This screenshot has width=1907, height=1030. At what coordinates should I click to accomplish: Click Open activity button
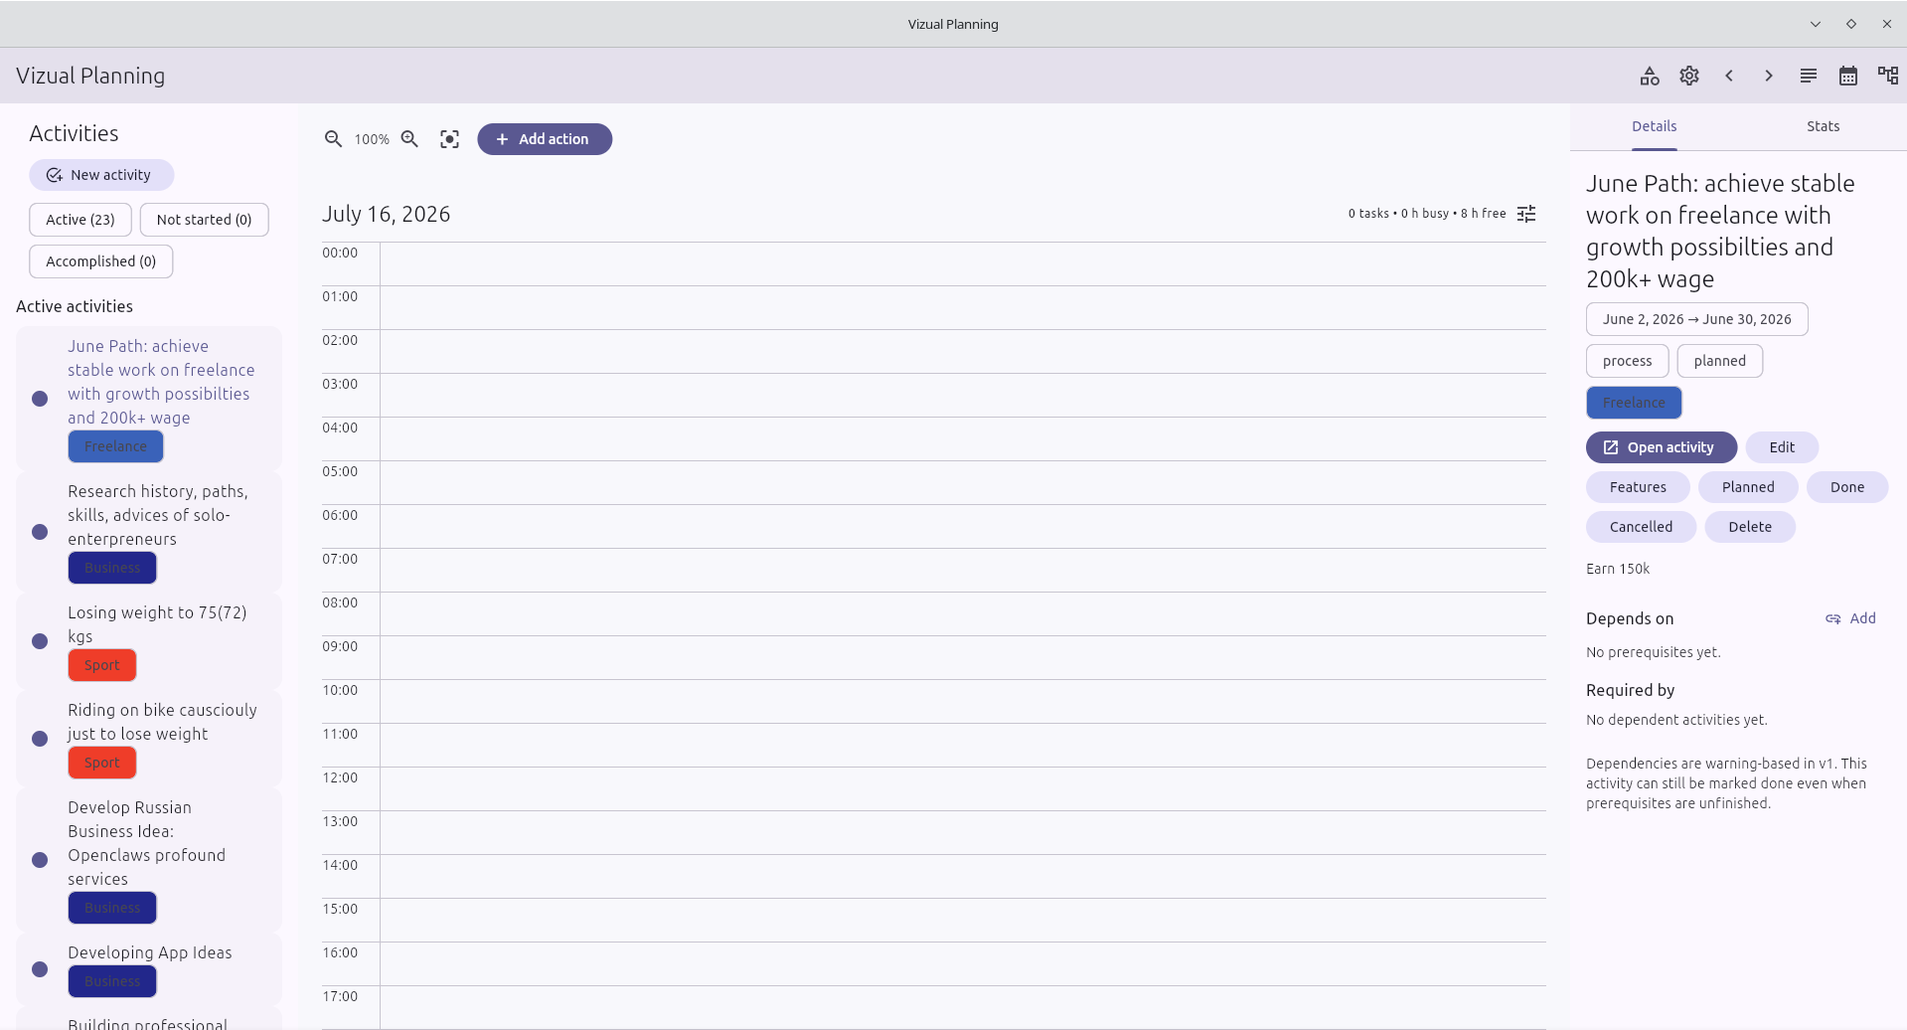pyautogui.click(x=1662, y=447)
